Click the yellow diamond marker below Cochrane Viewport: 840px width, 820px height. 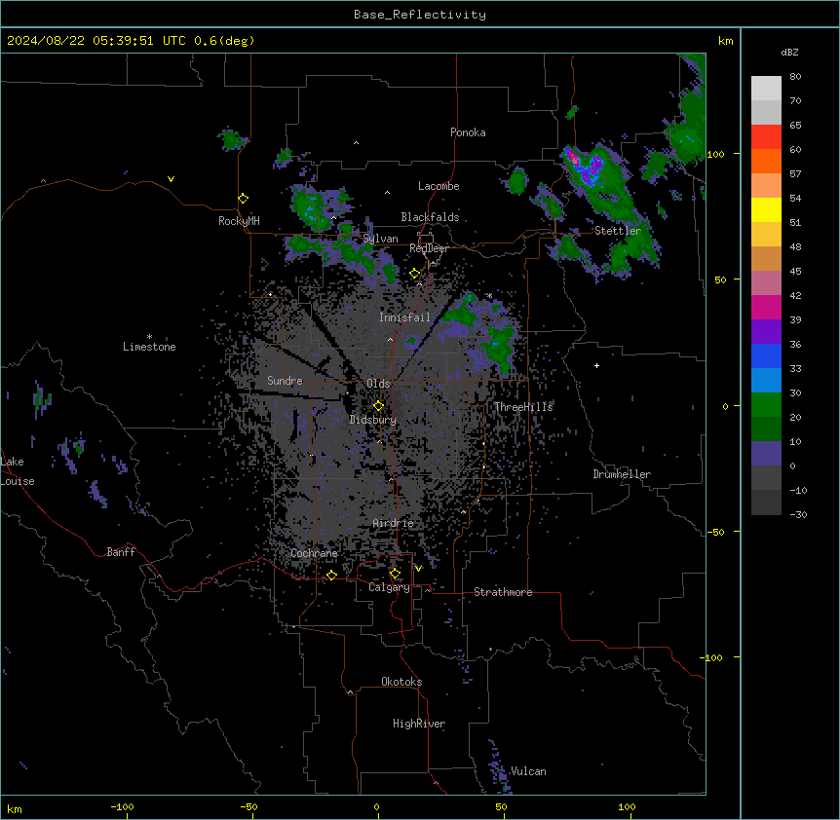click(332, 576)
